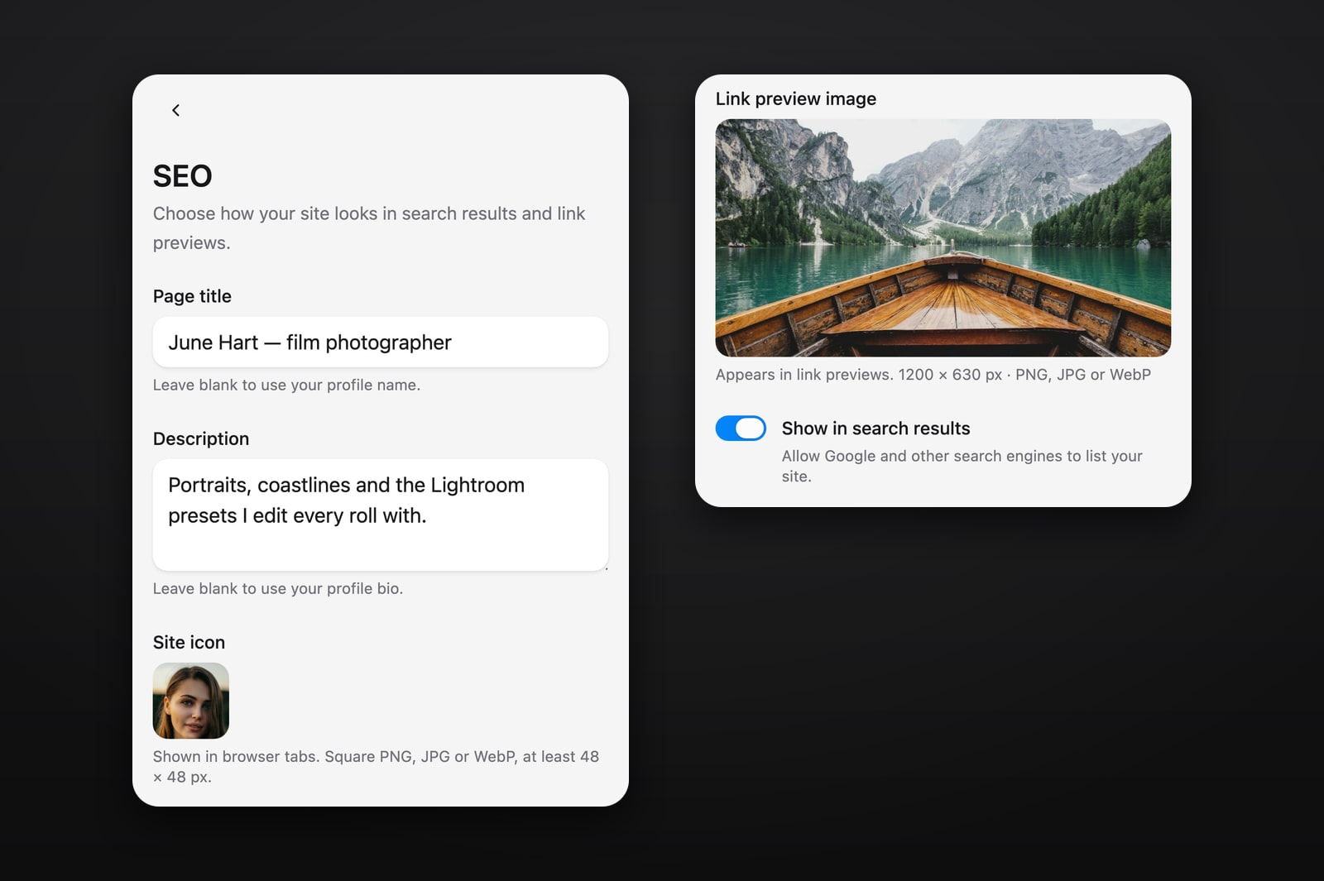Click the 'Shown in browser tabs' caption
Viewport: 1324px width, 881px height.
[x=376, y=767]
